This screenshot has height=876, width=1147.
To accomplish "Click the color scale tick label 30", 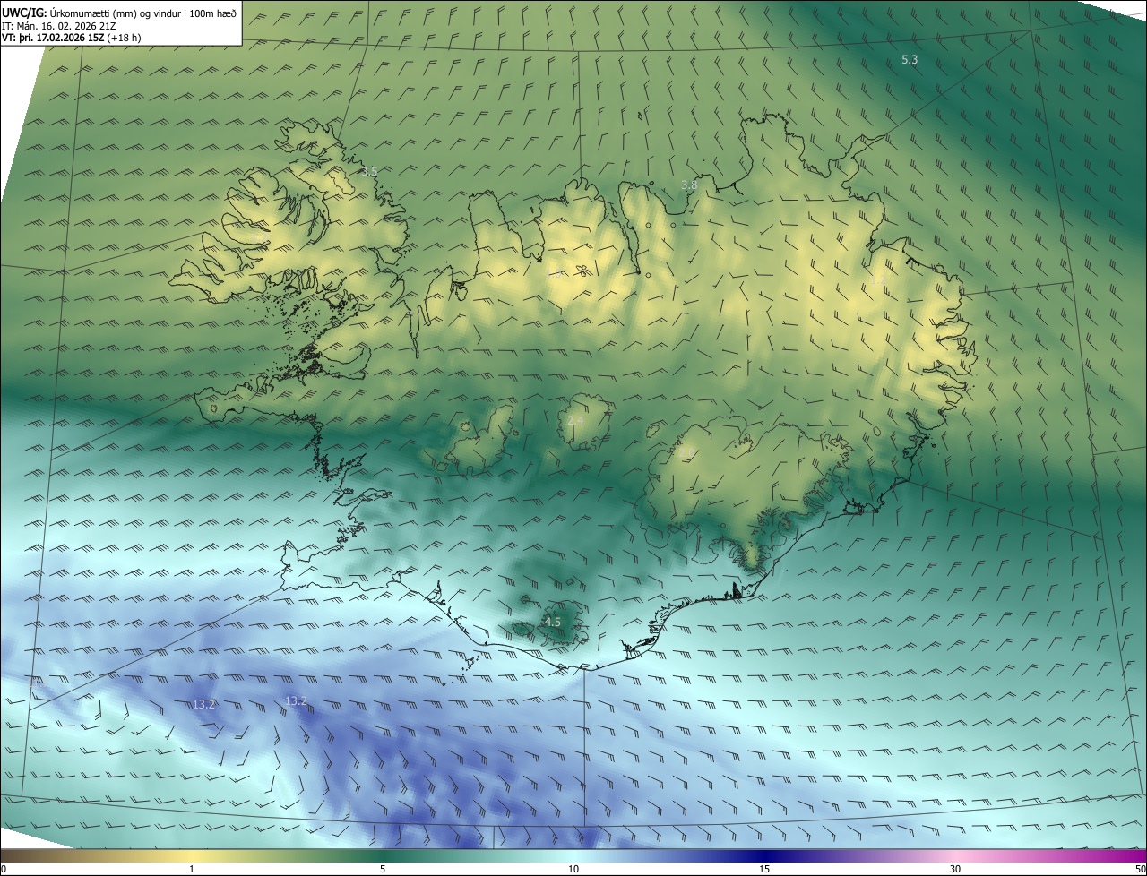I will [x=955, y=869].
